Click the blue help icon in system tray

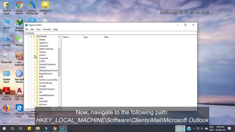(189, 129)
